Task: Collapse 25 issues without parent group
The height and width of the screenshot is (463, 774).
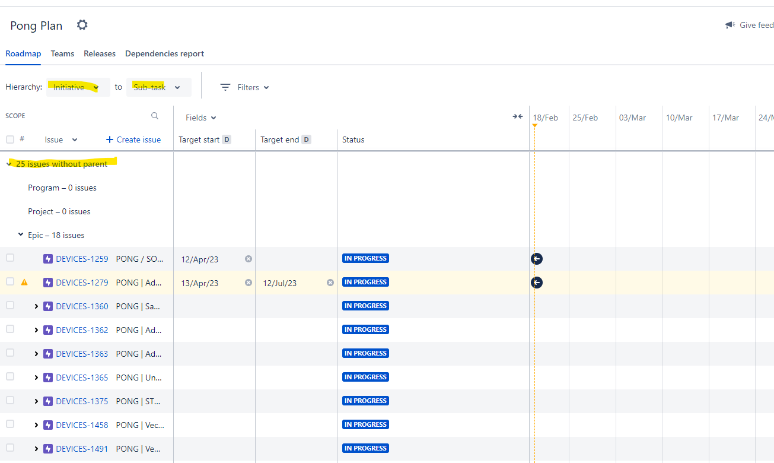Action: [9, 164]
